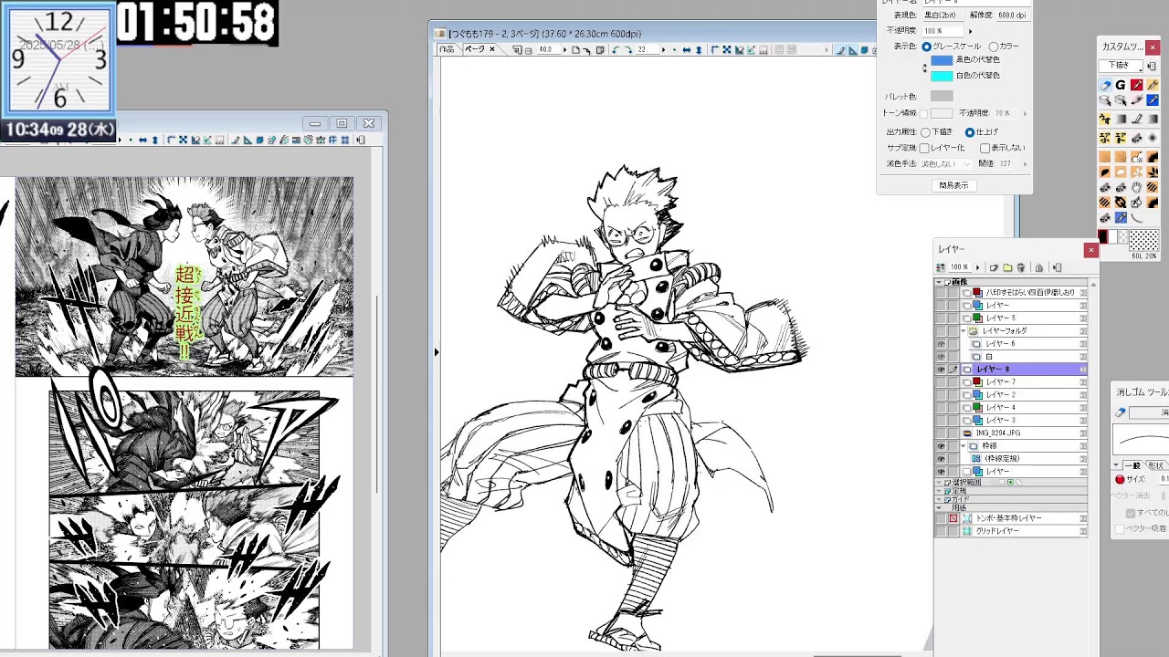Toggle the トーン領域 checkbox
The image size is (1169, 657).
pyautogui.click(x=923, y=113)
